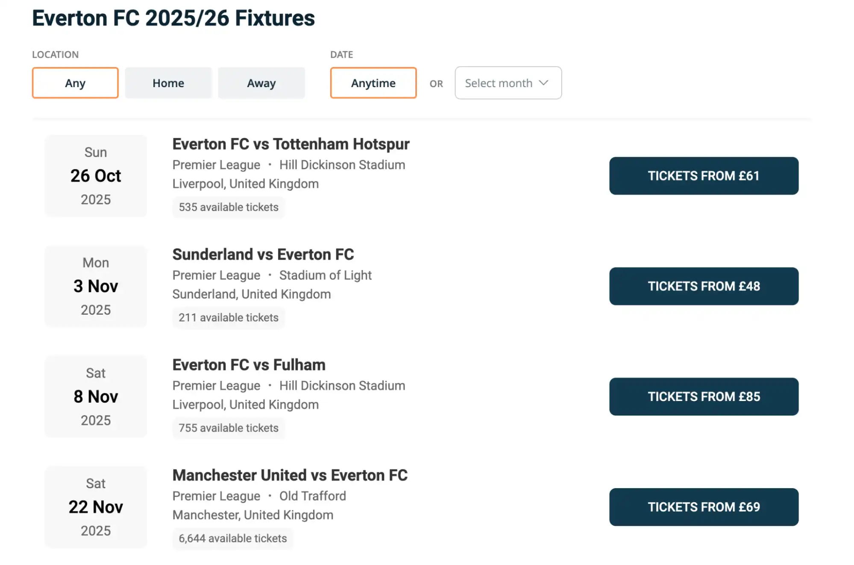Click Tickets From £61 for Tottenham match

coord(703,176)
